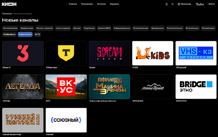This screenshot has height=137, width=218.
Task: Select Познавательные filter chip
Action: tap(141, 28)
